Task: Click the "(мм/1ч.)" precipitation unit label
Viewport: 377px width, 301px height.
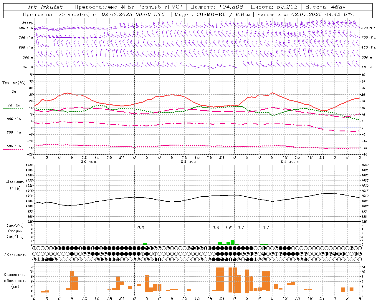Action: 15,237
